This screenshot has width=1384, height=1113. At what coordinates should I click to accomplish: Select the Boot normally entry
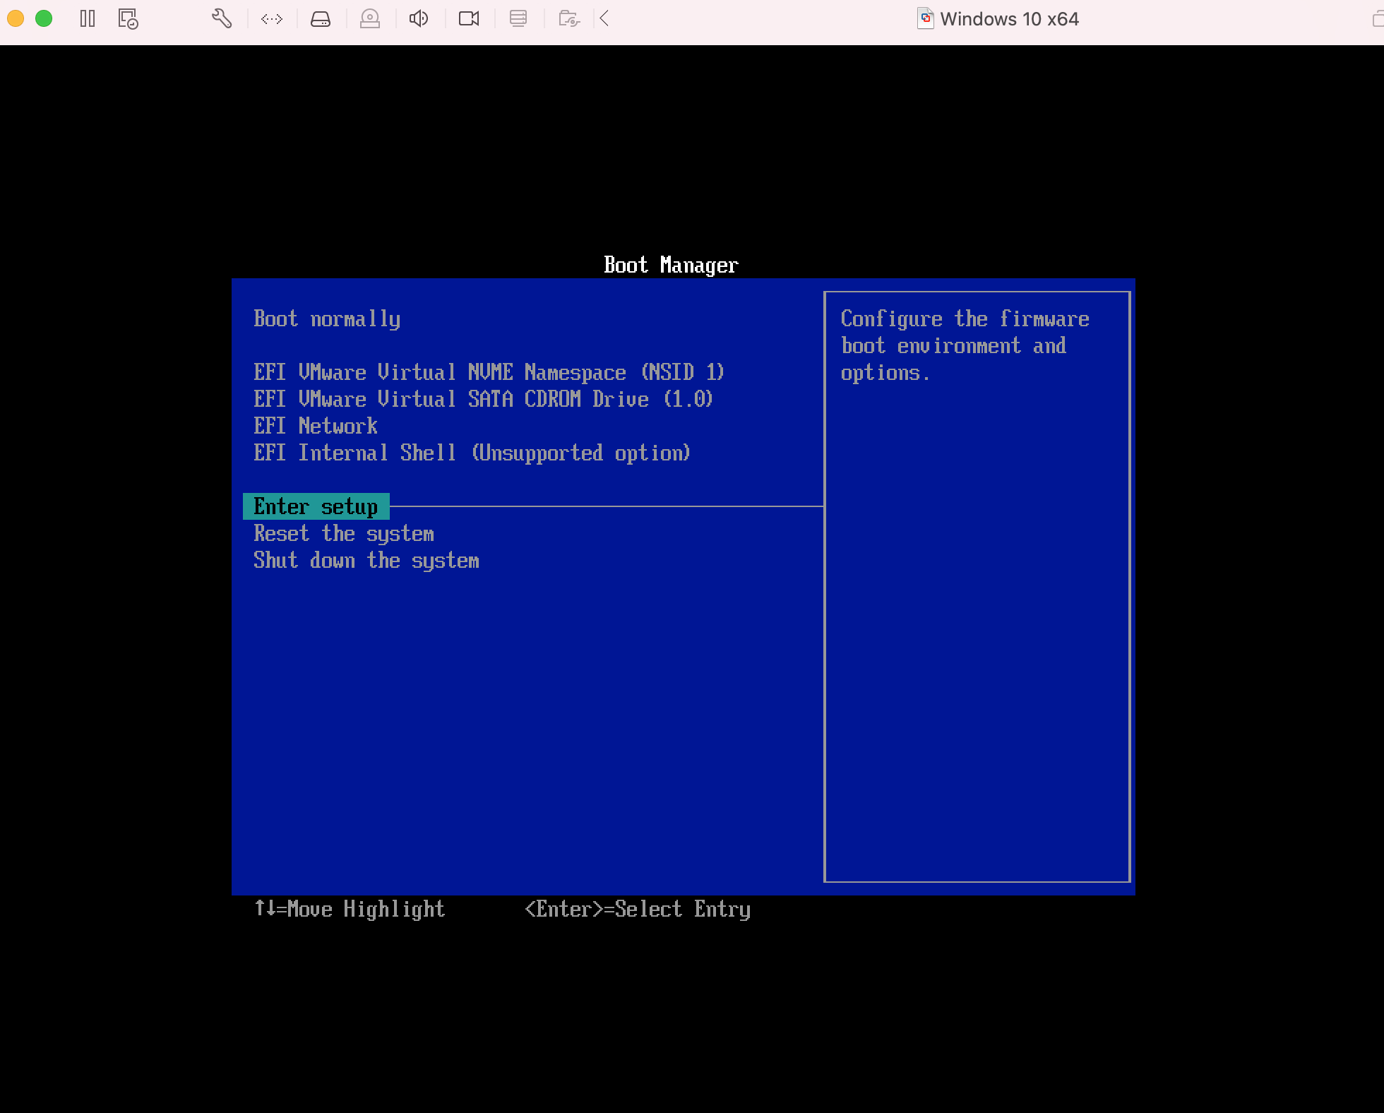coord(327,319)
